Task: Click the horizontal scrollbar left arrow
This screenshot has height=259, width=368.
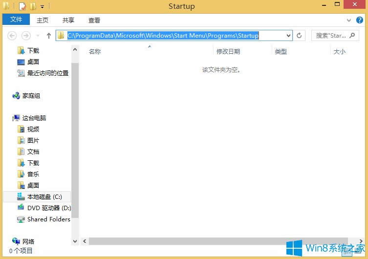Action: pyautogui.click(x=85, y=241)
